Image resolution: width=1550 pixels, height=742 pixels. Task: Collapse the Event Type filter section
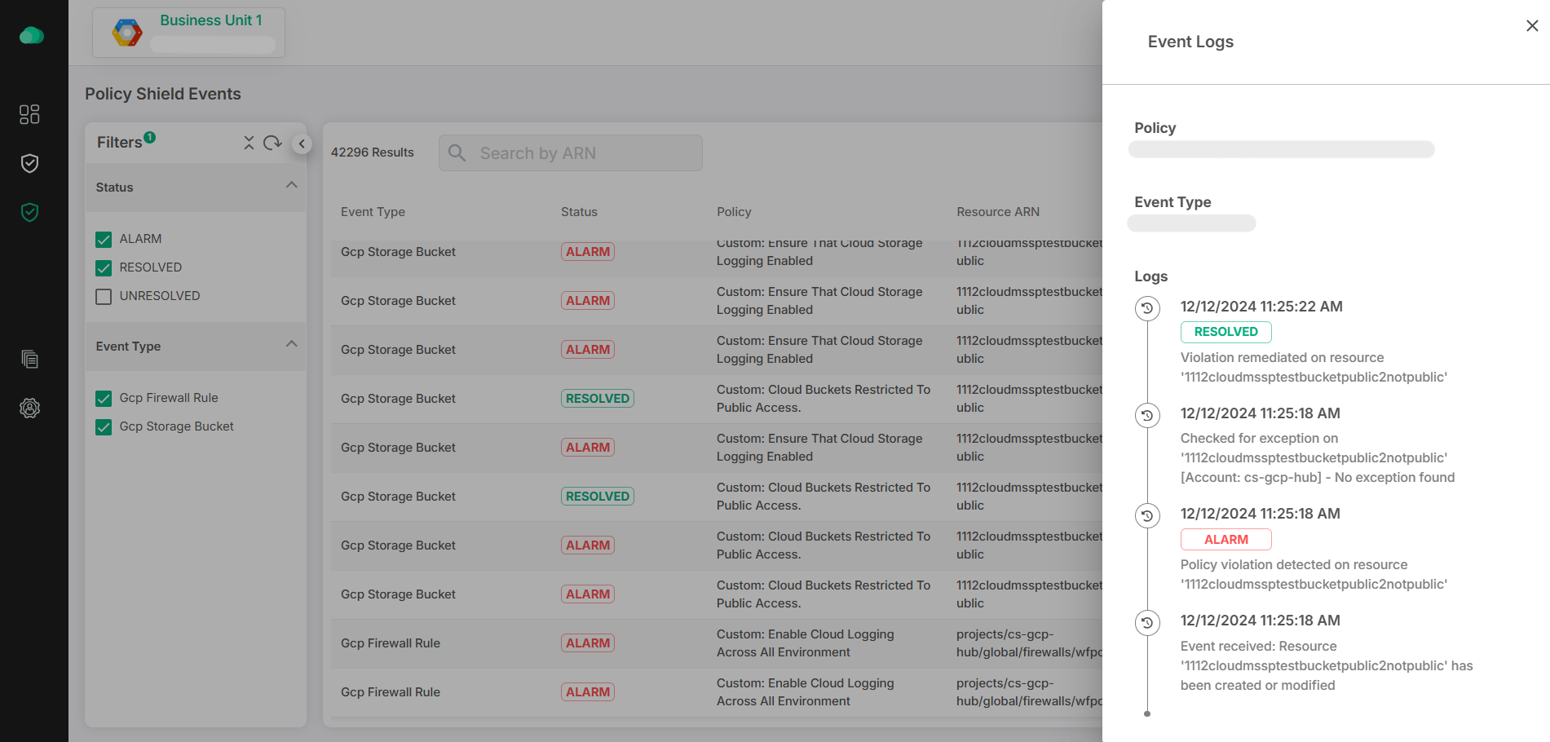(x=291, y=345)
